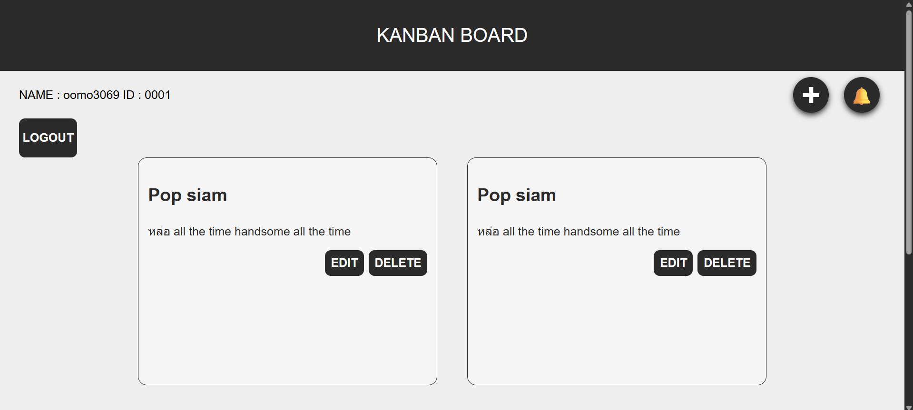Viewport: 913px width, 410px height.
Task: Click the second card's description text
Action: (x=579, y=232)
